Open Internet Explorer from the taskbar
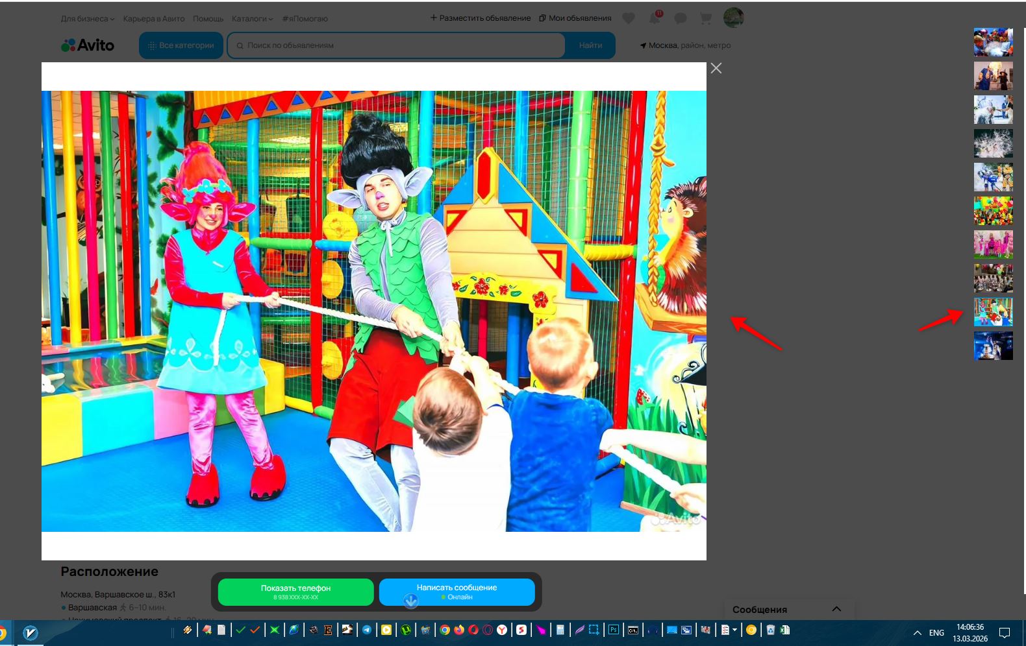1026x646 pixels. coord(294,630)
